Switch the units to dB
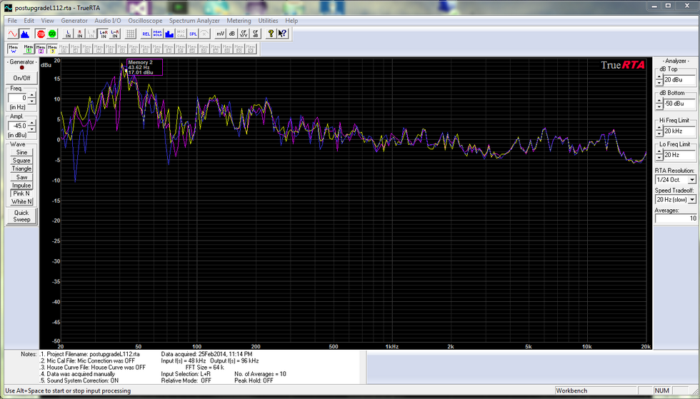This screenshot has height=399, width=700. [231, 34]
